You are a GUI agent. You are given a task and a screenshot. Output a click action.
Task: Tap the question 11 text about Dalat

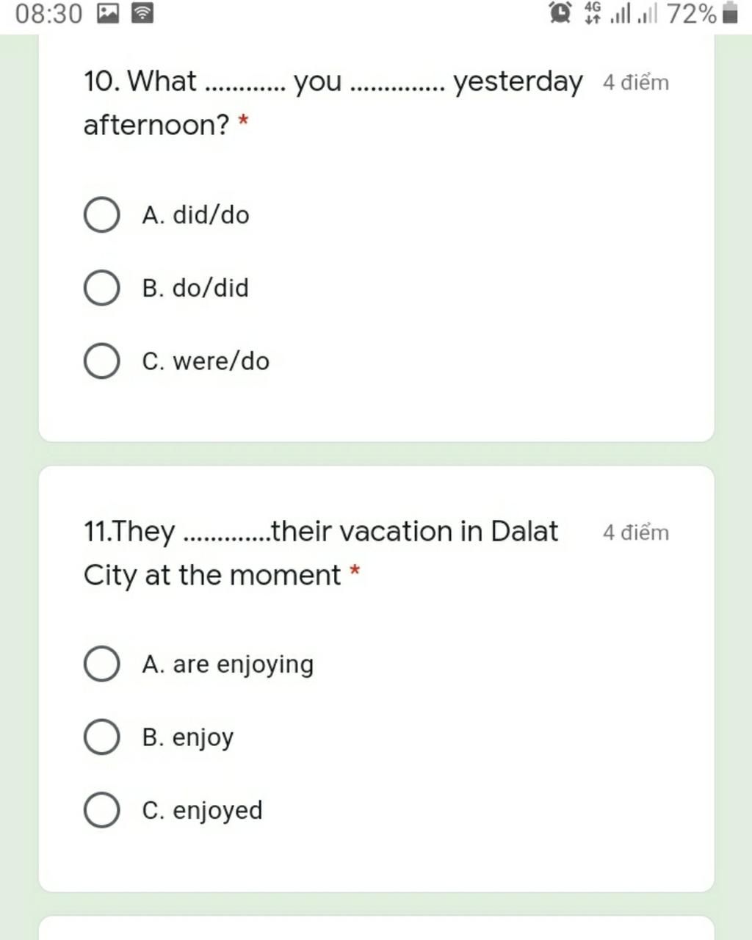point(321,553)
